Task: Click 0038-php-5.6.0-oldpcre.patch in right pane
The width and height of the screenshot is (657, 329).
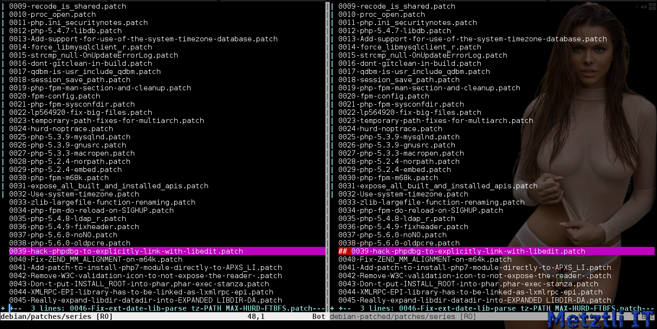Action: pyautogui.click(x=399, y=243)
